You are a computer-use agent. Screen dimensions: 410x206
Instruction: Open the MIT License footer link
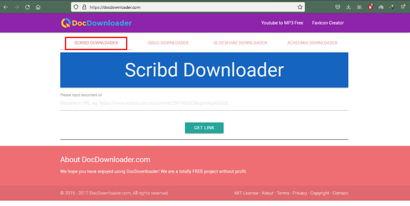click(246, 193)
